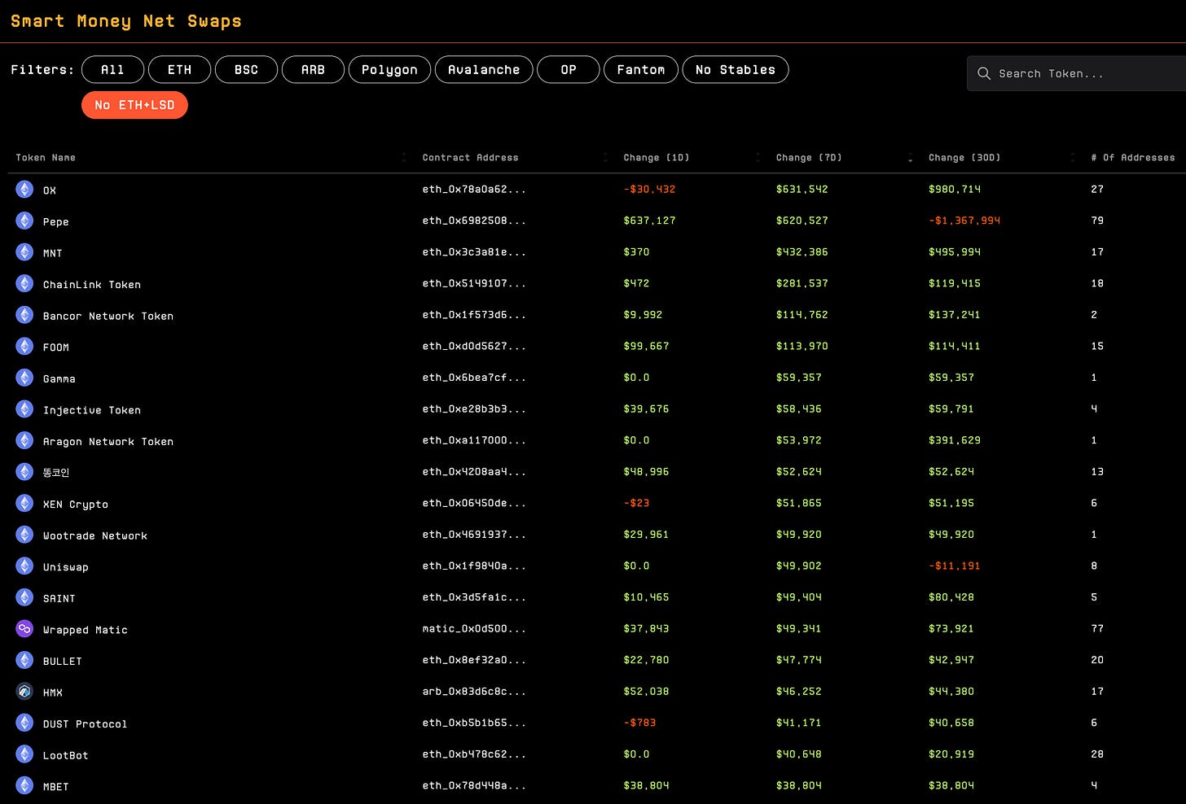The height and width of the screenshot is (804, 1186).
Task: Click the icon beside Bancor Network Token
Action: (24, 315)
